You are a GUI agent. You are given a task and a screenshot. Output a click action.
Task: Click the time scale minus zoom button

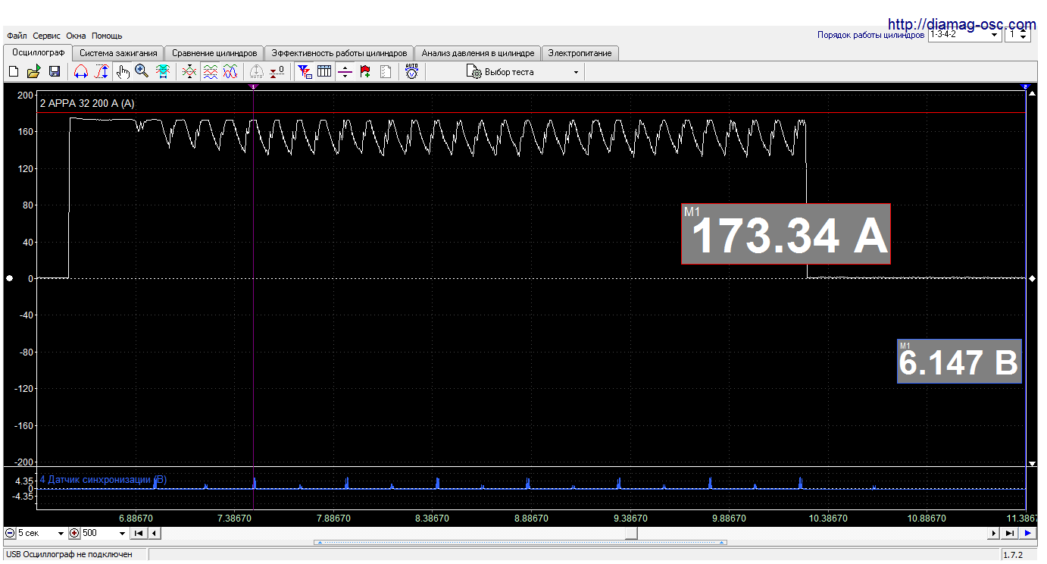tap(10, 533)
